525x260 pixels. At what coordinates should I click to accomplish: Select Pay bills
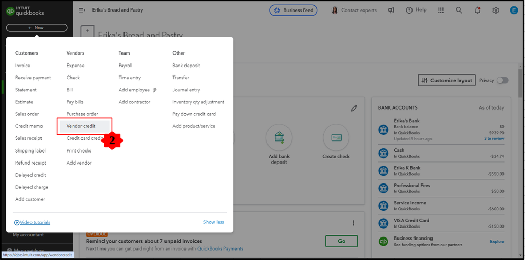coord(75,102)
